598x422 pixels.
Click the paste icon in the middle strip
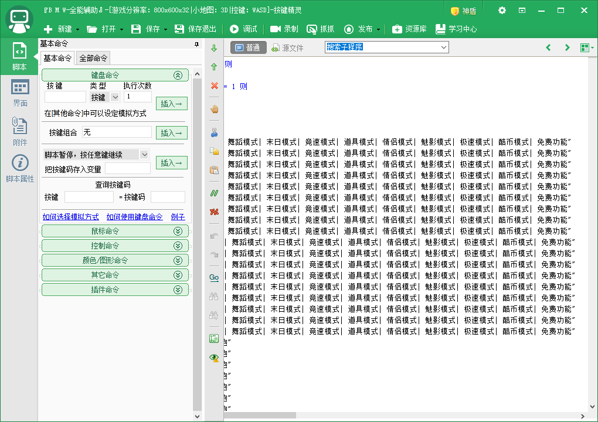[213, 170]
